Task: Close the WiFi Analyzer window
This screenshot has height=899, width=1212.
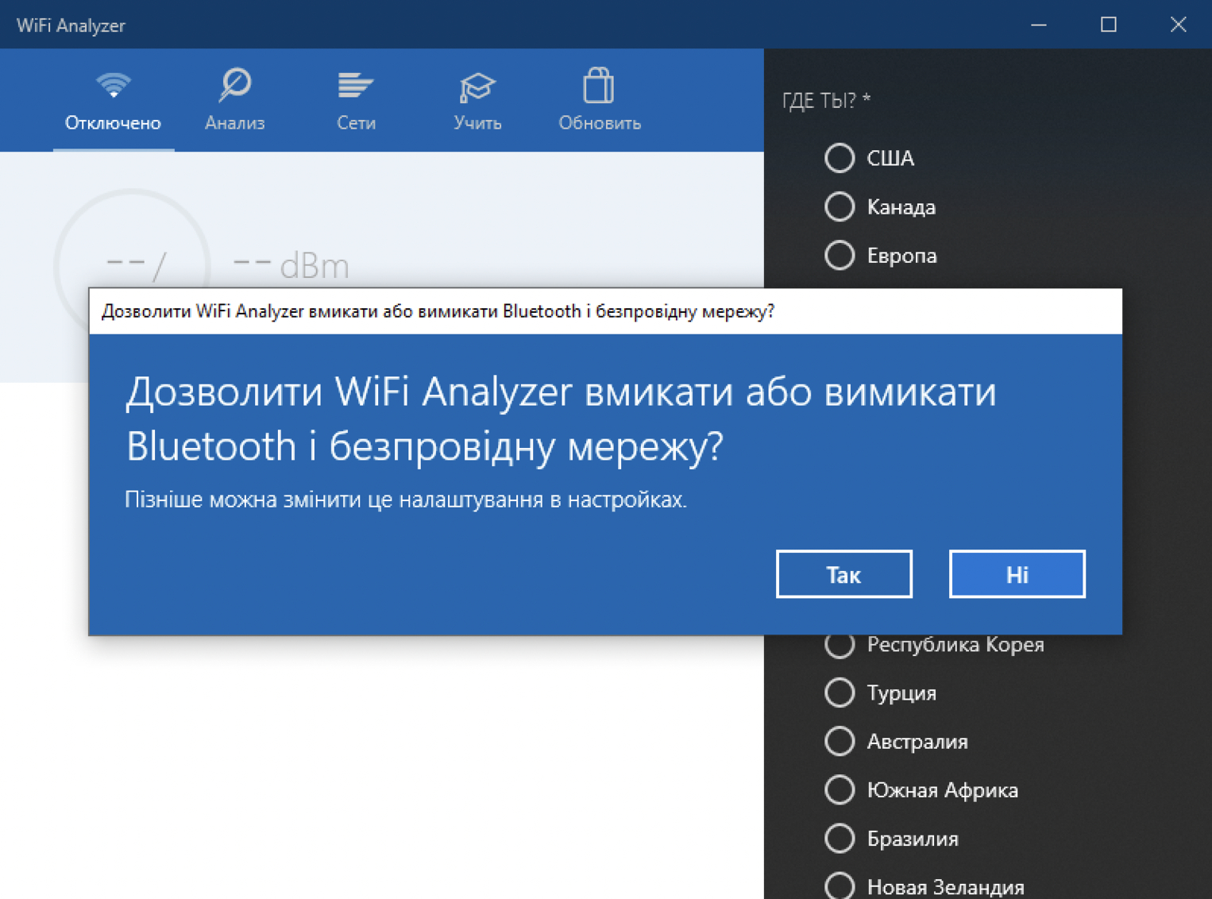Action: 1178,25
